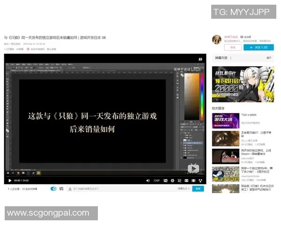Open the 弹幕礼仪 link
This screenshot has height=225, width=281.
(x=184, y=188)
